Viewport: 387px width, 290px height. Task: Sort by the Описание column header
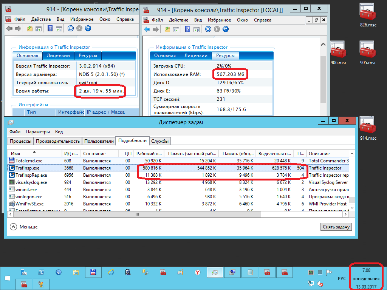pyautogui.click(x=328, y=153)
